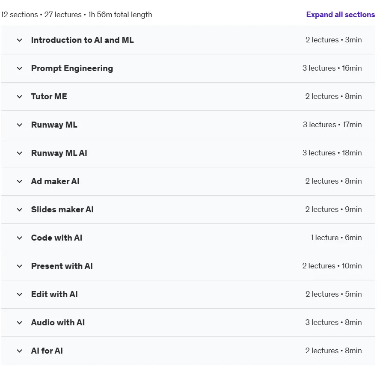Click "3 lectures • 17min" on Runway ML row

click(332, 125)
